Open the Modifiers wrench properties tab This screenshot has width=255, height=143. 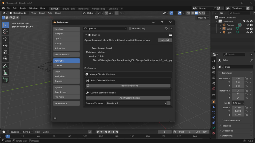[x=214, y=107]
